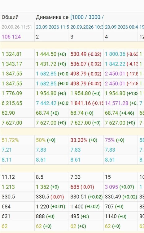
Task: Select the 1 842.22 value
Action: [x=115, y=64]
